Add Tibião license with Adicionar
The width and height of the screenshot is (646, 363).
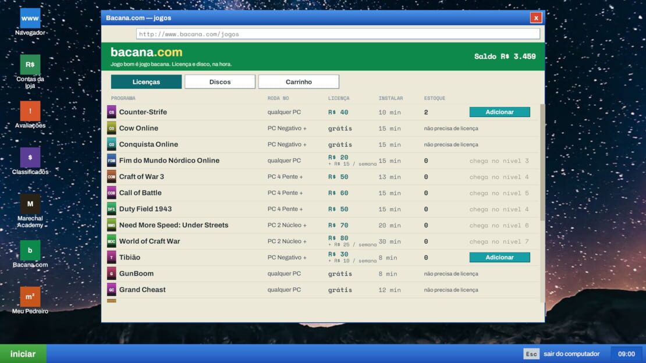pyautogui.click(x=500, y=257)
